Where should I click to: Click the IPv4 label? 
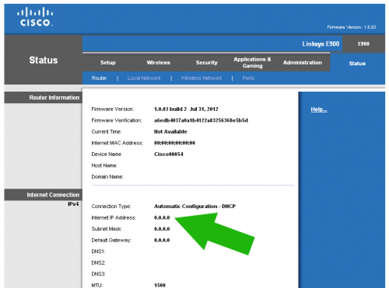(73, 204)
